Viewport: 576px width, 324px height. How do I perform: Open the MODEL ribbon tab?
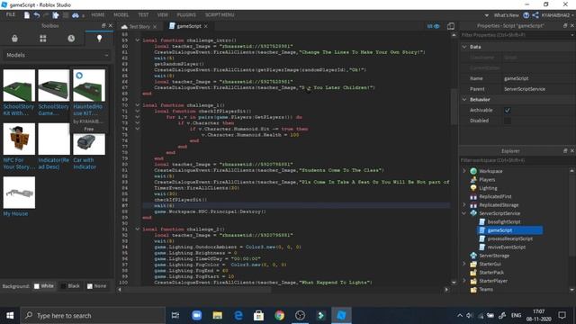pos(121,15)
